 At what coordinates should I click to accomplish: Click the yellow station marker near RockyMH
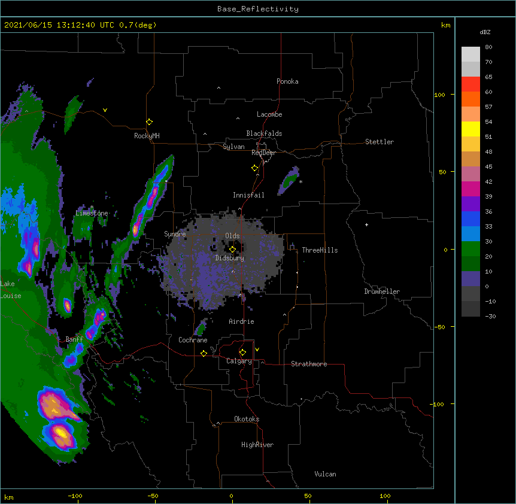point(149,122)
